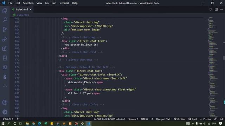Open the Extensions view
Viewport: 225px width, 126px height.
[x=5, y=48]
